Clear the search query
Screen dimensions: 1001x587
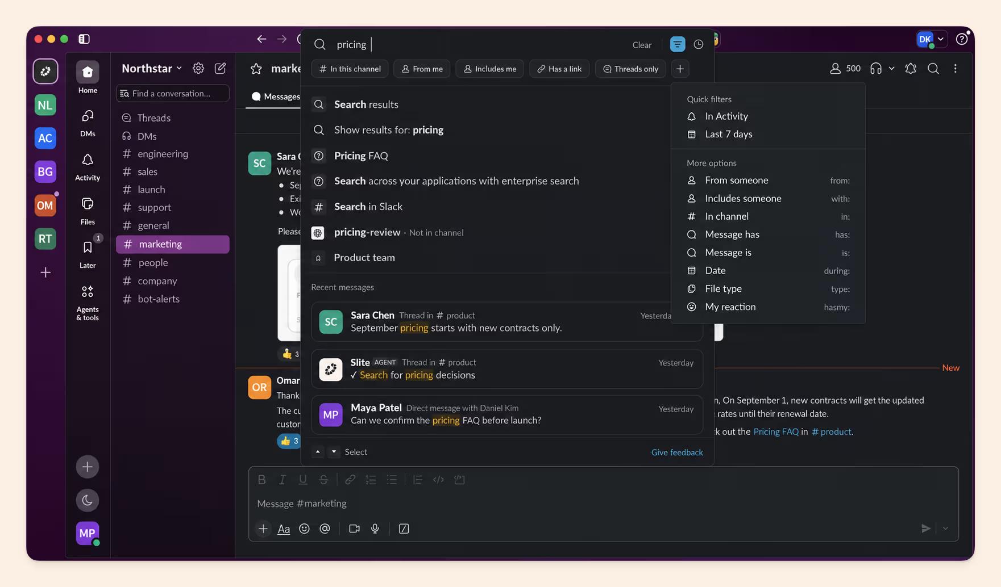(642, 45)
